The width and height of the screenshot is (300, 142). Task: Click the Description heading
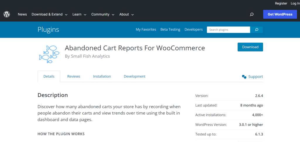click(x=53, y=95)
